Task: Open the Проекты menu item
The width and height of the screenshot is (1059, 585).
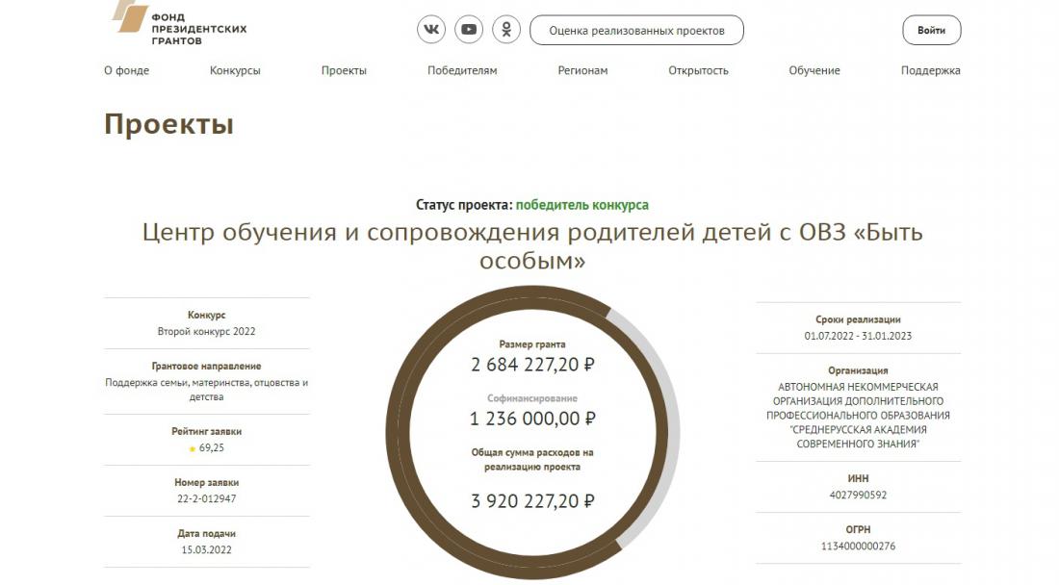Action: click(x=344, y=70)
